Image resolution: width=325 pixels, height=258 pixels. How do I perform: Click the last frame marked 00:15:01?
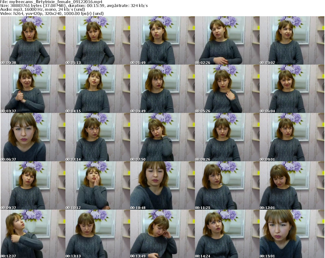pos(292,234)
